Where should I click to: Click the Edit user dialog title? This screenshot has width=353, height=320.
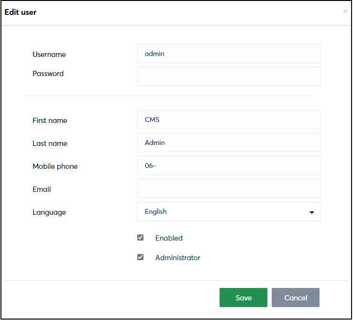pos(21,12)
